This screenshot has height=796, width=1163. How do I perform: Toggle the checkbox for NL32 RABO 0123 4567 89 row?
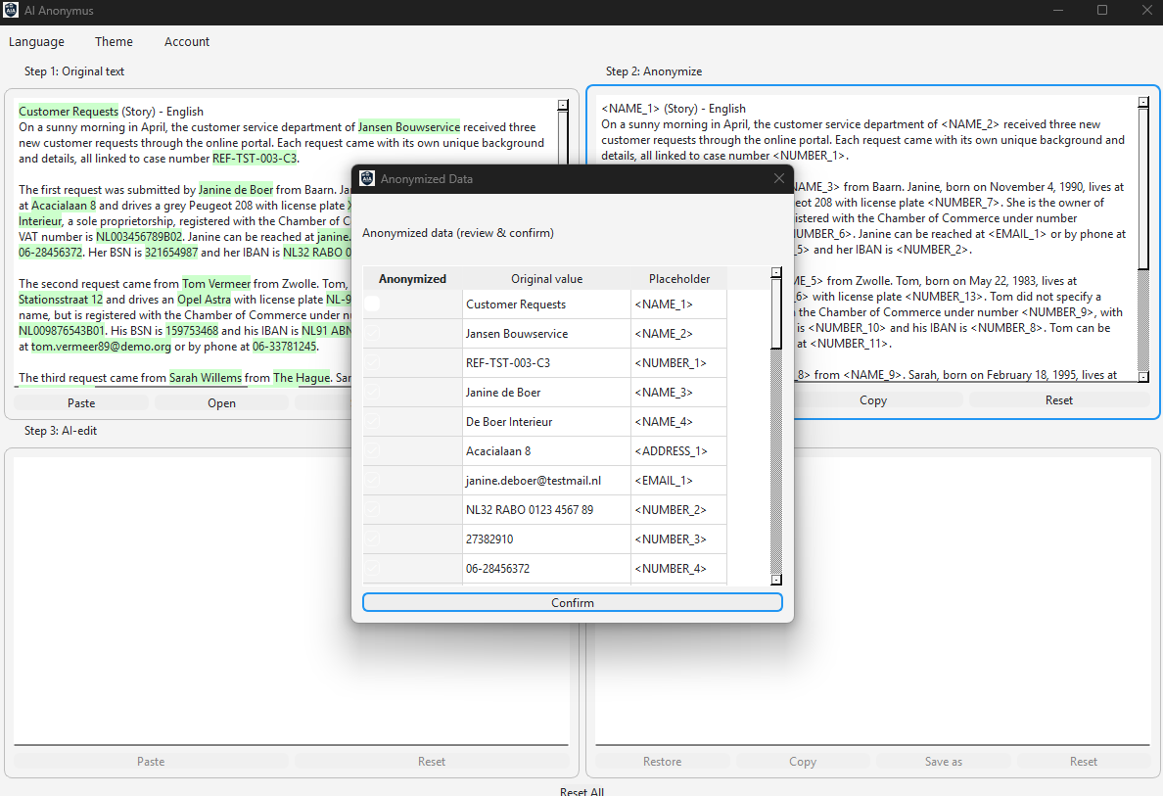[x=372, y=509]
